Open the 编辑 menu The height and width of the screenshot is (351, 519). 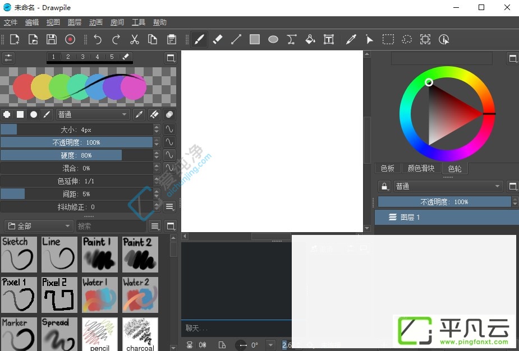pyautogui.click(x=32, y=22)
